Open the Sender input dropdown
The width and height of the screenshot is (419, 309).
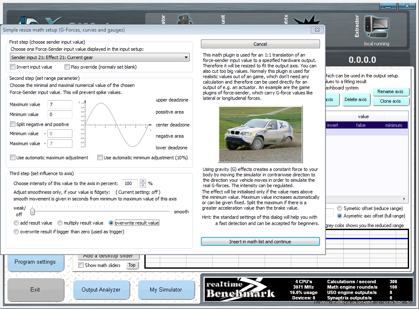click(x=99, y=57)
